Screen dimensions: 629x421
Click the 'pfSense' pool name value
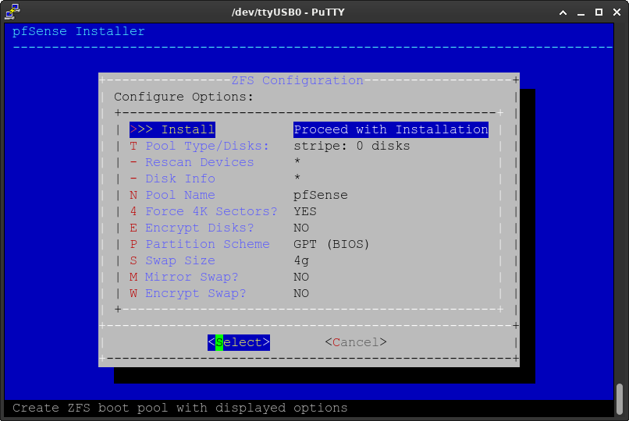click(x=321, y=196)
